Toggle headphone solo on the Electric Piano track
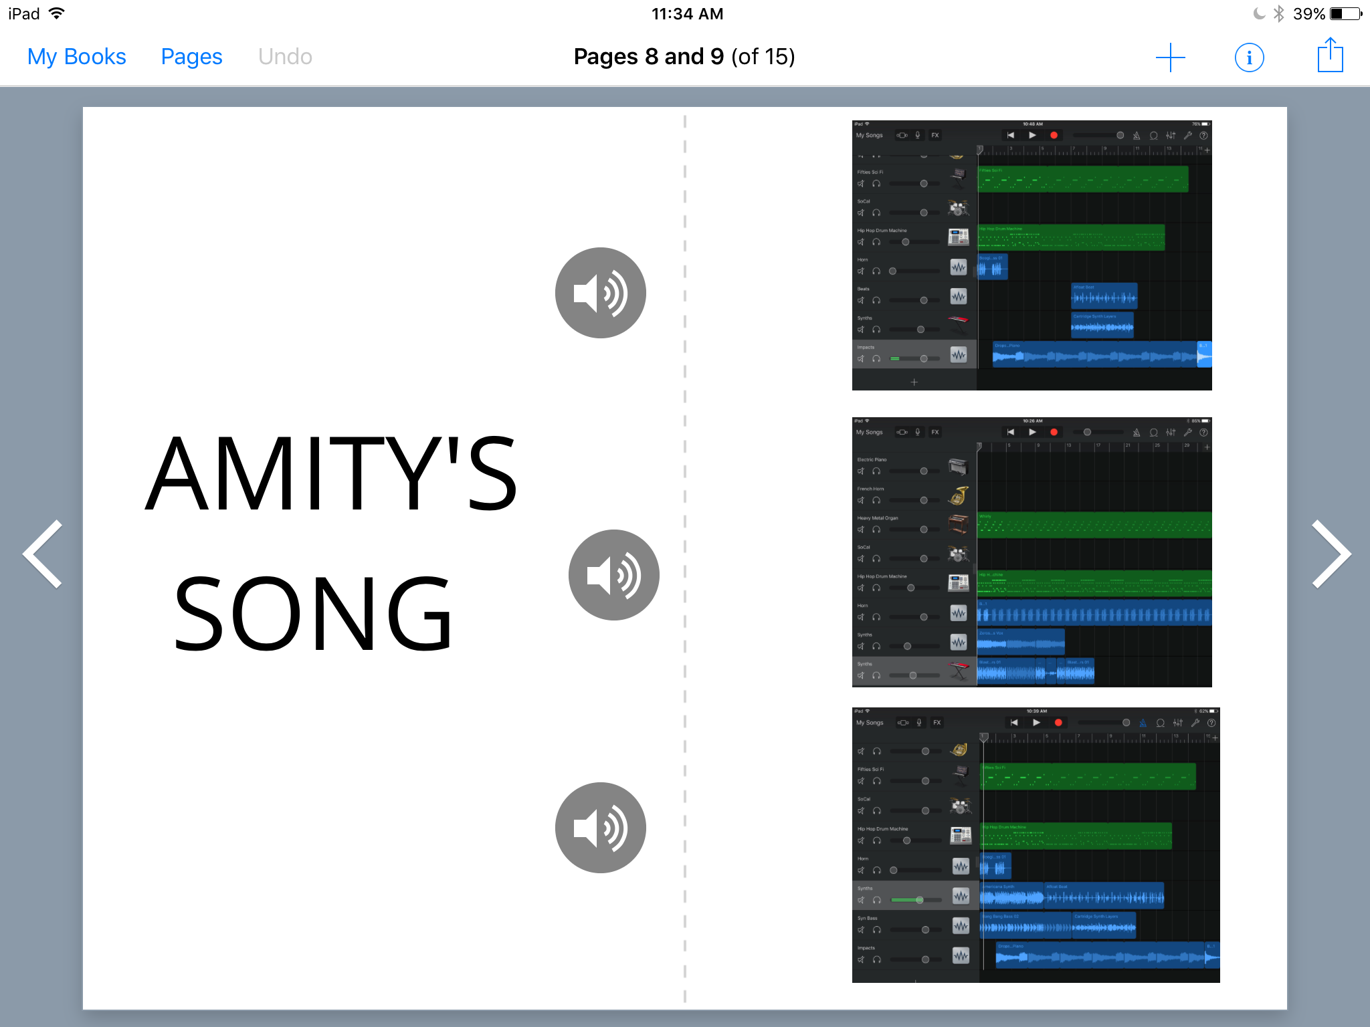The height and width of the screenshot is (1027, 1370). click(876, 471)
